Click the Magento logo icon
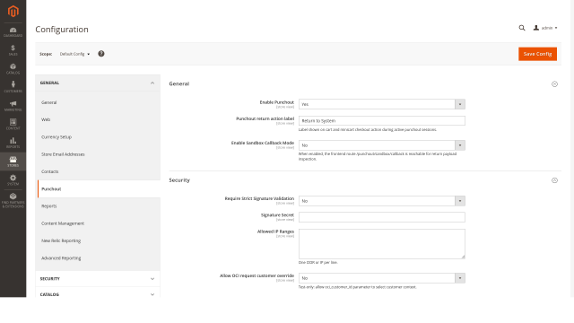 13,12
